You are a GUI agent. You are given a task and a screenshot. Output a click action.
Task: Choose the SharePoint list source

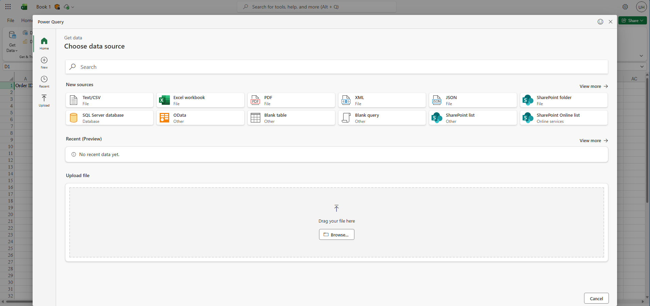(x=473, y=118)
